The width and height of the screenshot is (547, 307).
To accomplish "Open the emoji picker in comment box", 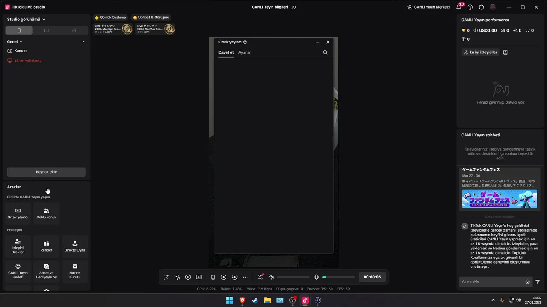I will pyautogui.click(x=527, y=281).
